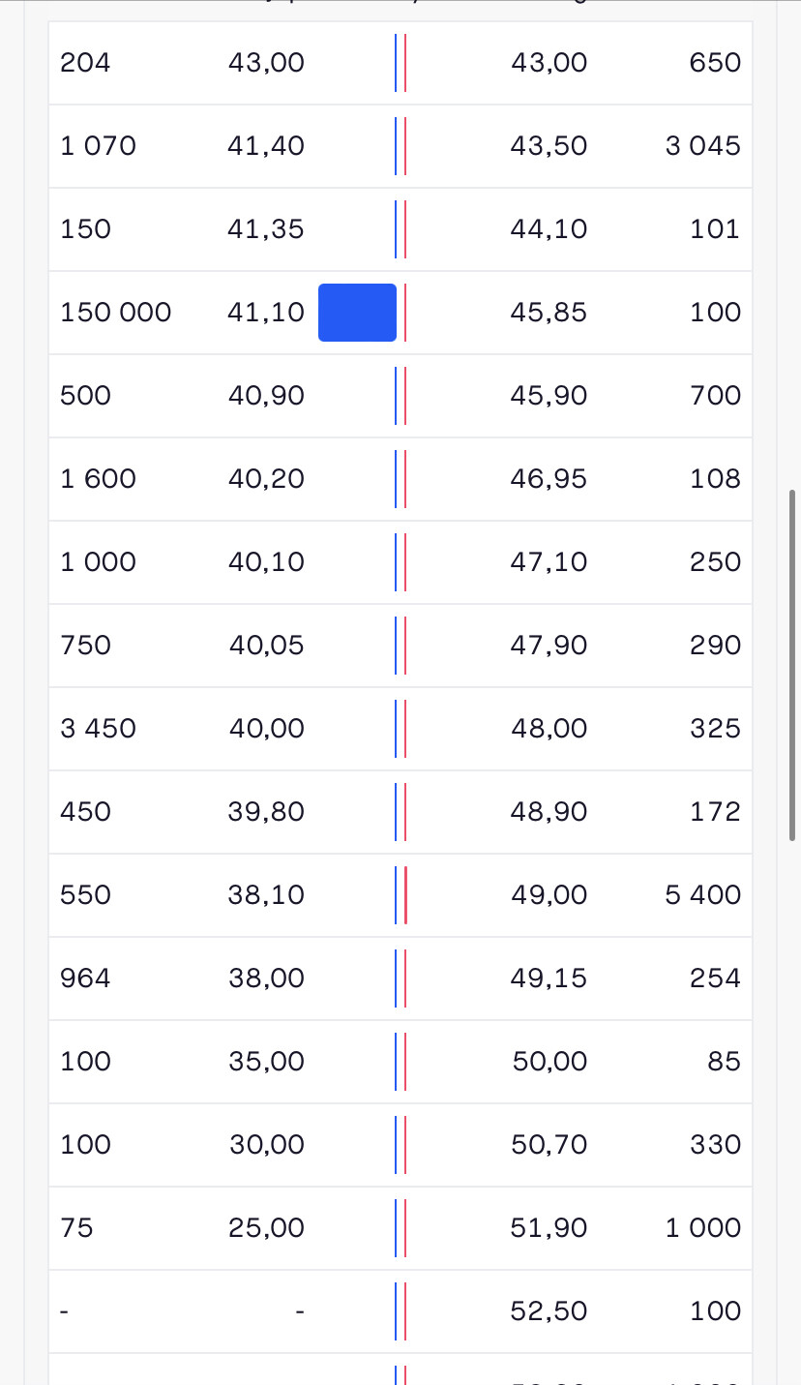Viewport: 801px width, 1385px height.
Task: Select the 150 000 bid volume cell
Action: pos(116,313)
